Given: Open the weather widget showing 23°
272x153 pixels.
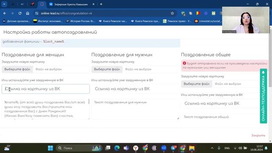Looking at the screenshot, I should click(x=7, y=148).
